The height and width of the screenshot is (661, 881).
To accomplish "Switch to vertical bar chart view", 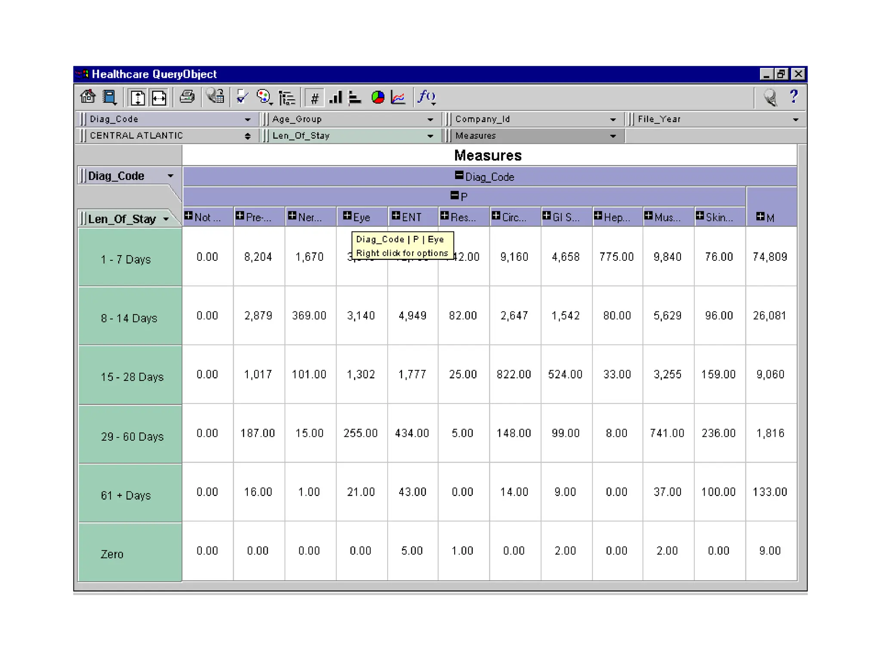I will pyautogui.click(x=336, y=97).
